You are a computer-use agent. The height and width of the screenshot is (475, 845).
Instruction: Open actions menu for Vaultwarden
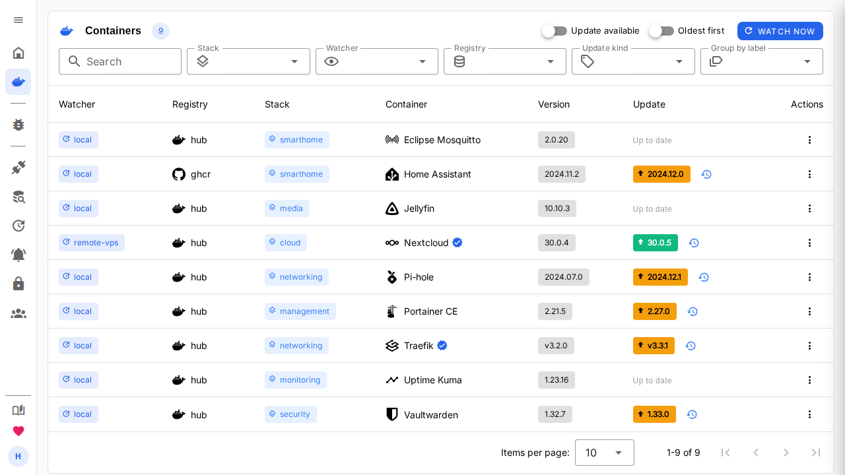(x=810, y=414)
